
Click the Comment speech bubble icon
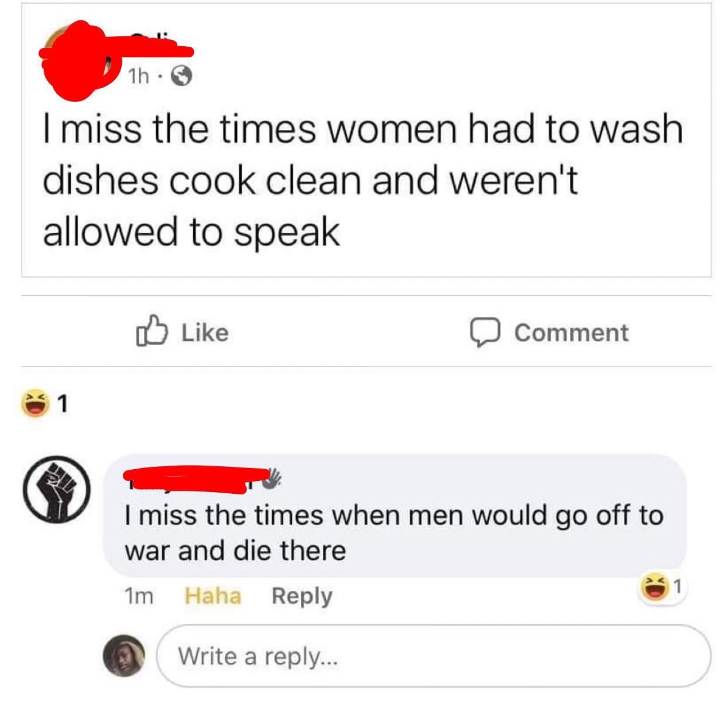click(485, 333)
